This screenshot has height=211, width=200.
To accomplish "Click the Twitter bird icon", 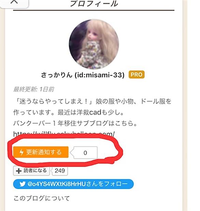I will tap(22, 184).
